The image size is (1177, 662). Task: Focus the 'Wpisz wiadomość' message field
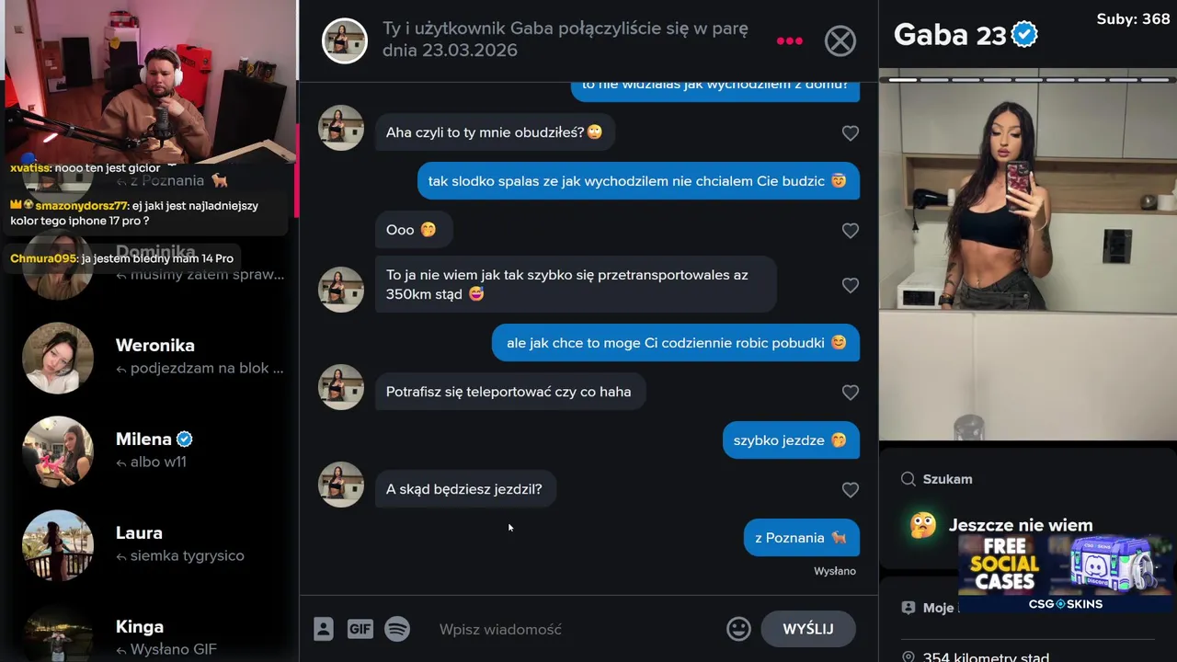click(576, 629)
